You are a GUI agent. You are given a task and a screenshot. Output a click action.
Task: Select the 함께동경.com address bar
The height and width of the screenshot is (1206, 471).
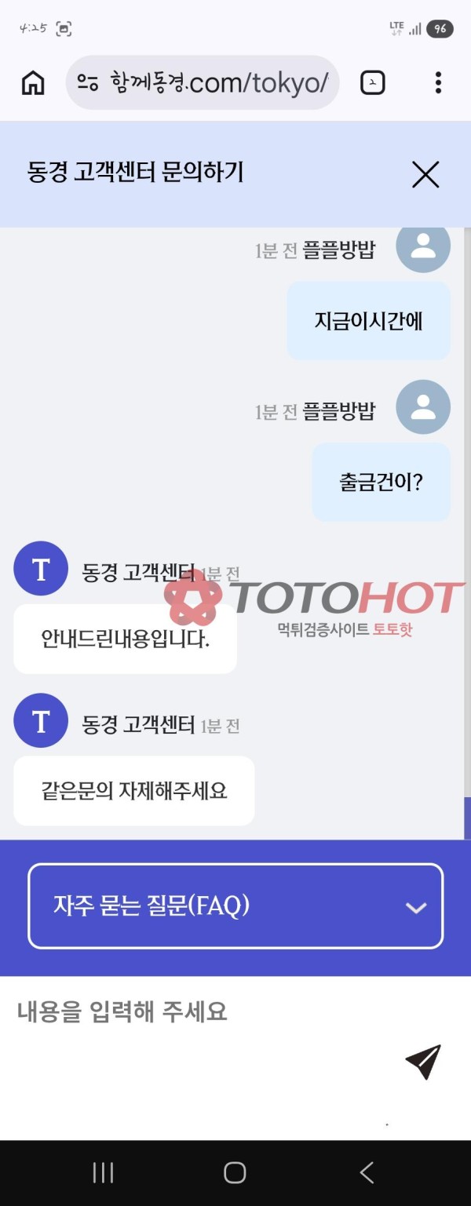203,82
